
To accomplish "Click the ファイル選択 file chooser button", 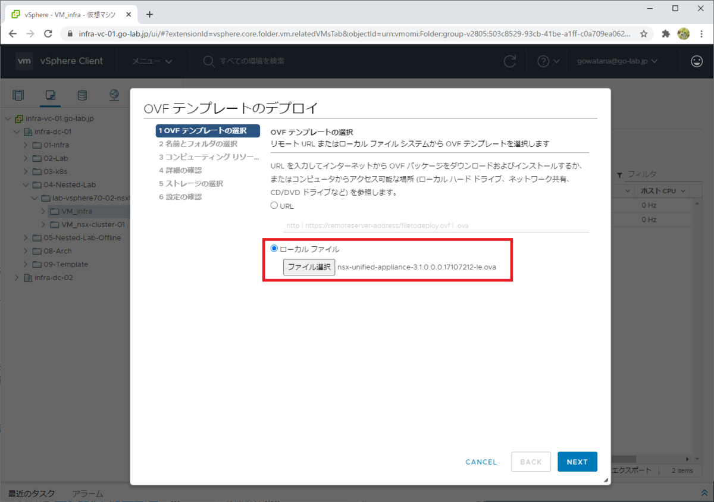I will click(x=309, y=267).
